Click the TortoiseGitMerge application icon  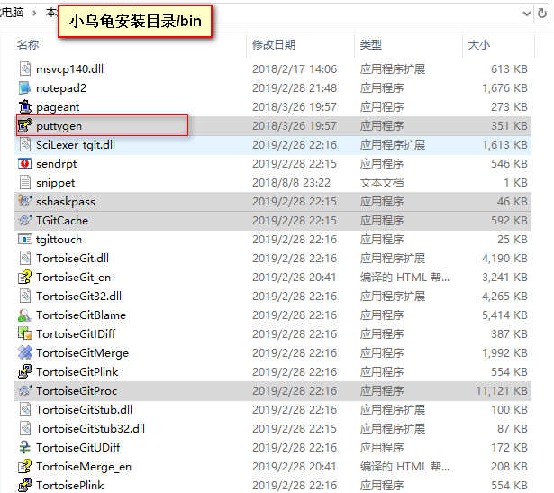click(x=24, y=352)
